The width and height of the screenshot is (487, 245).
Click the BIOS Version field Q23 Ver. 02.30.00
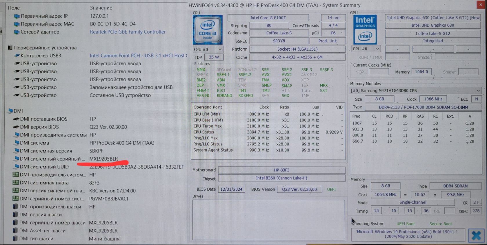299,189
